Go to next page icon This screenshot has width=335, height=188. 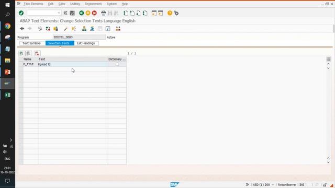(x=139, y=13)
